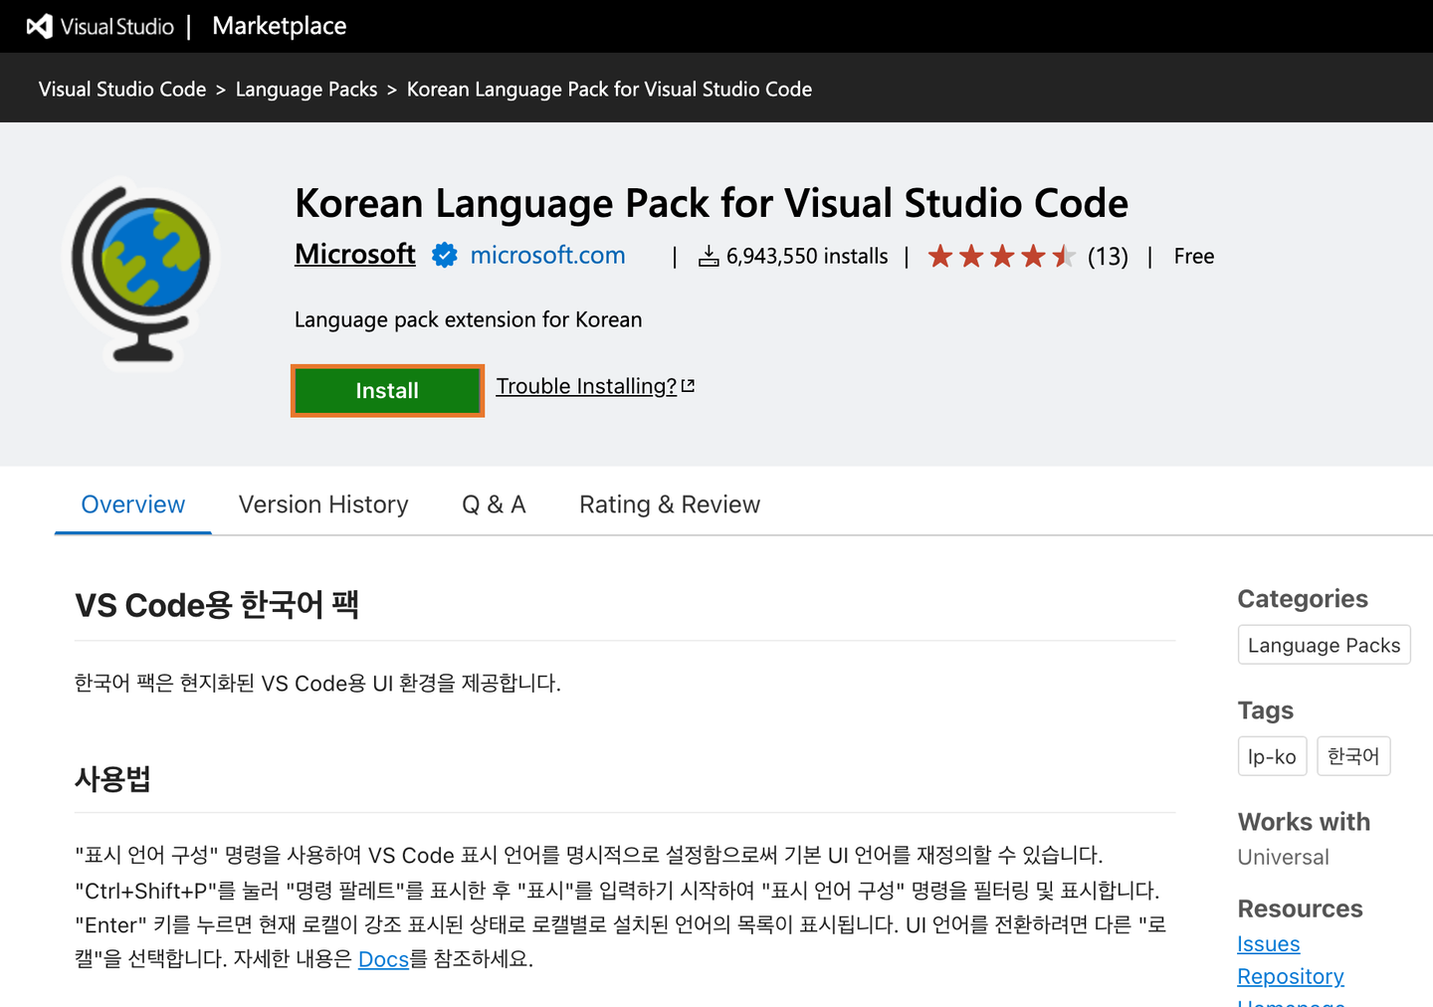
Task: Open the Repository resource link
Action: tap(1291, 976)
